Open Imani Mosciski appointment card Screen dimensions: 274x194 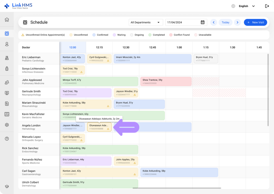coord(153,59)
